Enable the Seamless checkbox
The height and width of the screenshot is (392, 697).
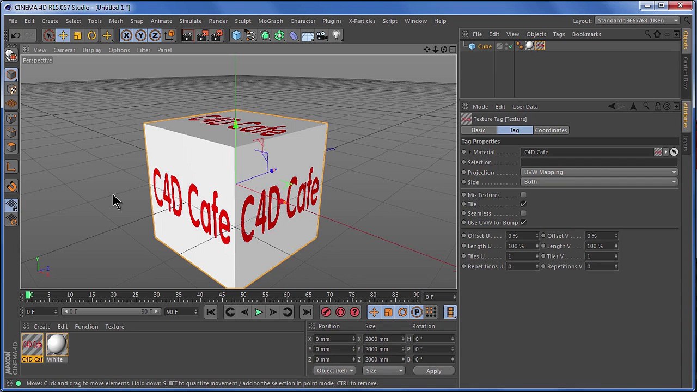[x=523, y=213]
